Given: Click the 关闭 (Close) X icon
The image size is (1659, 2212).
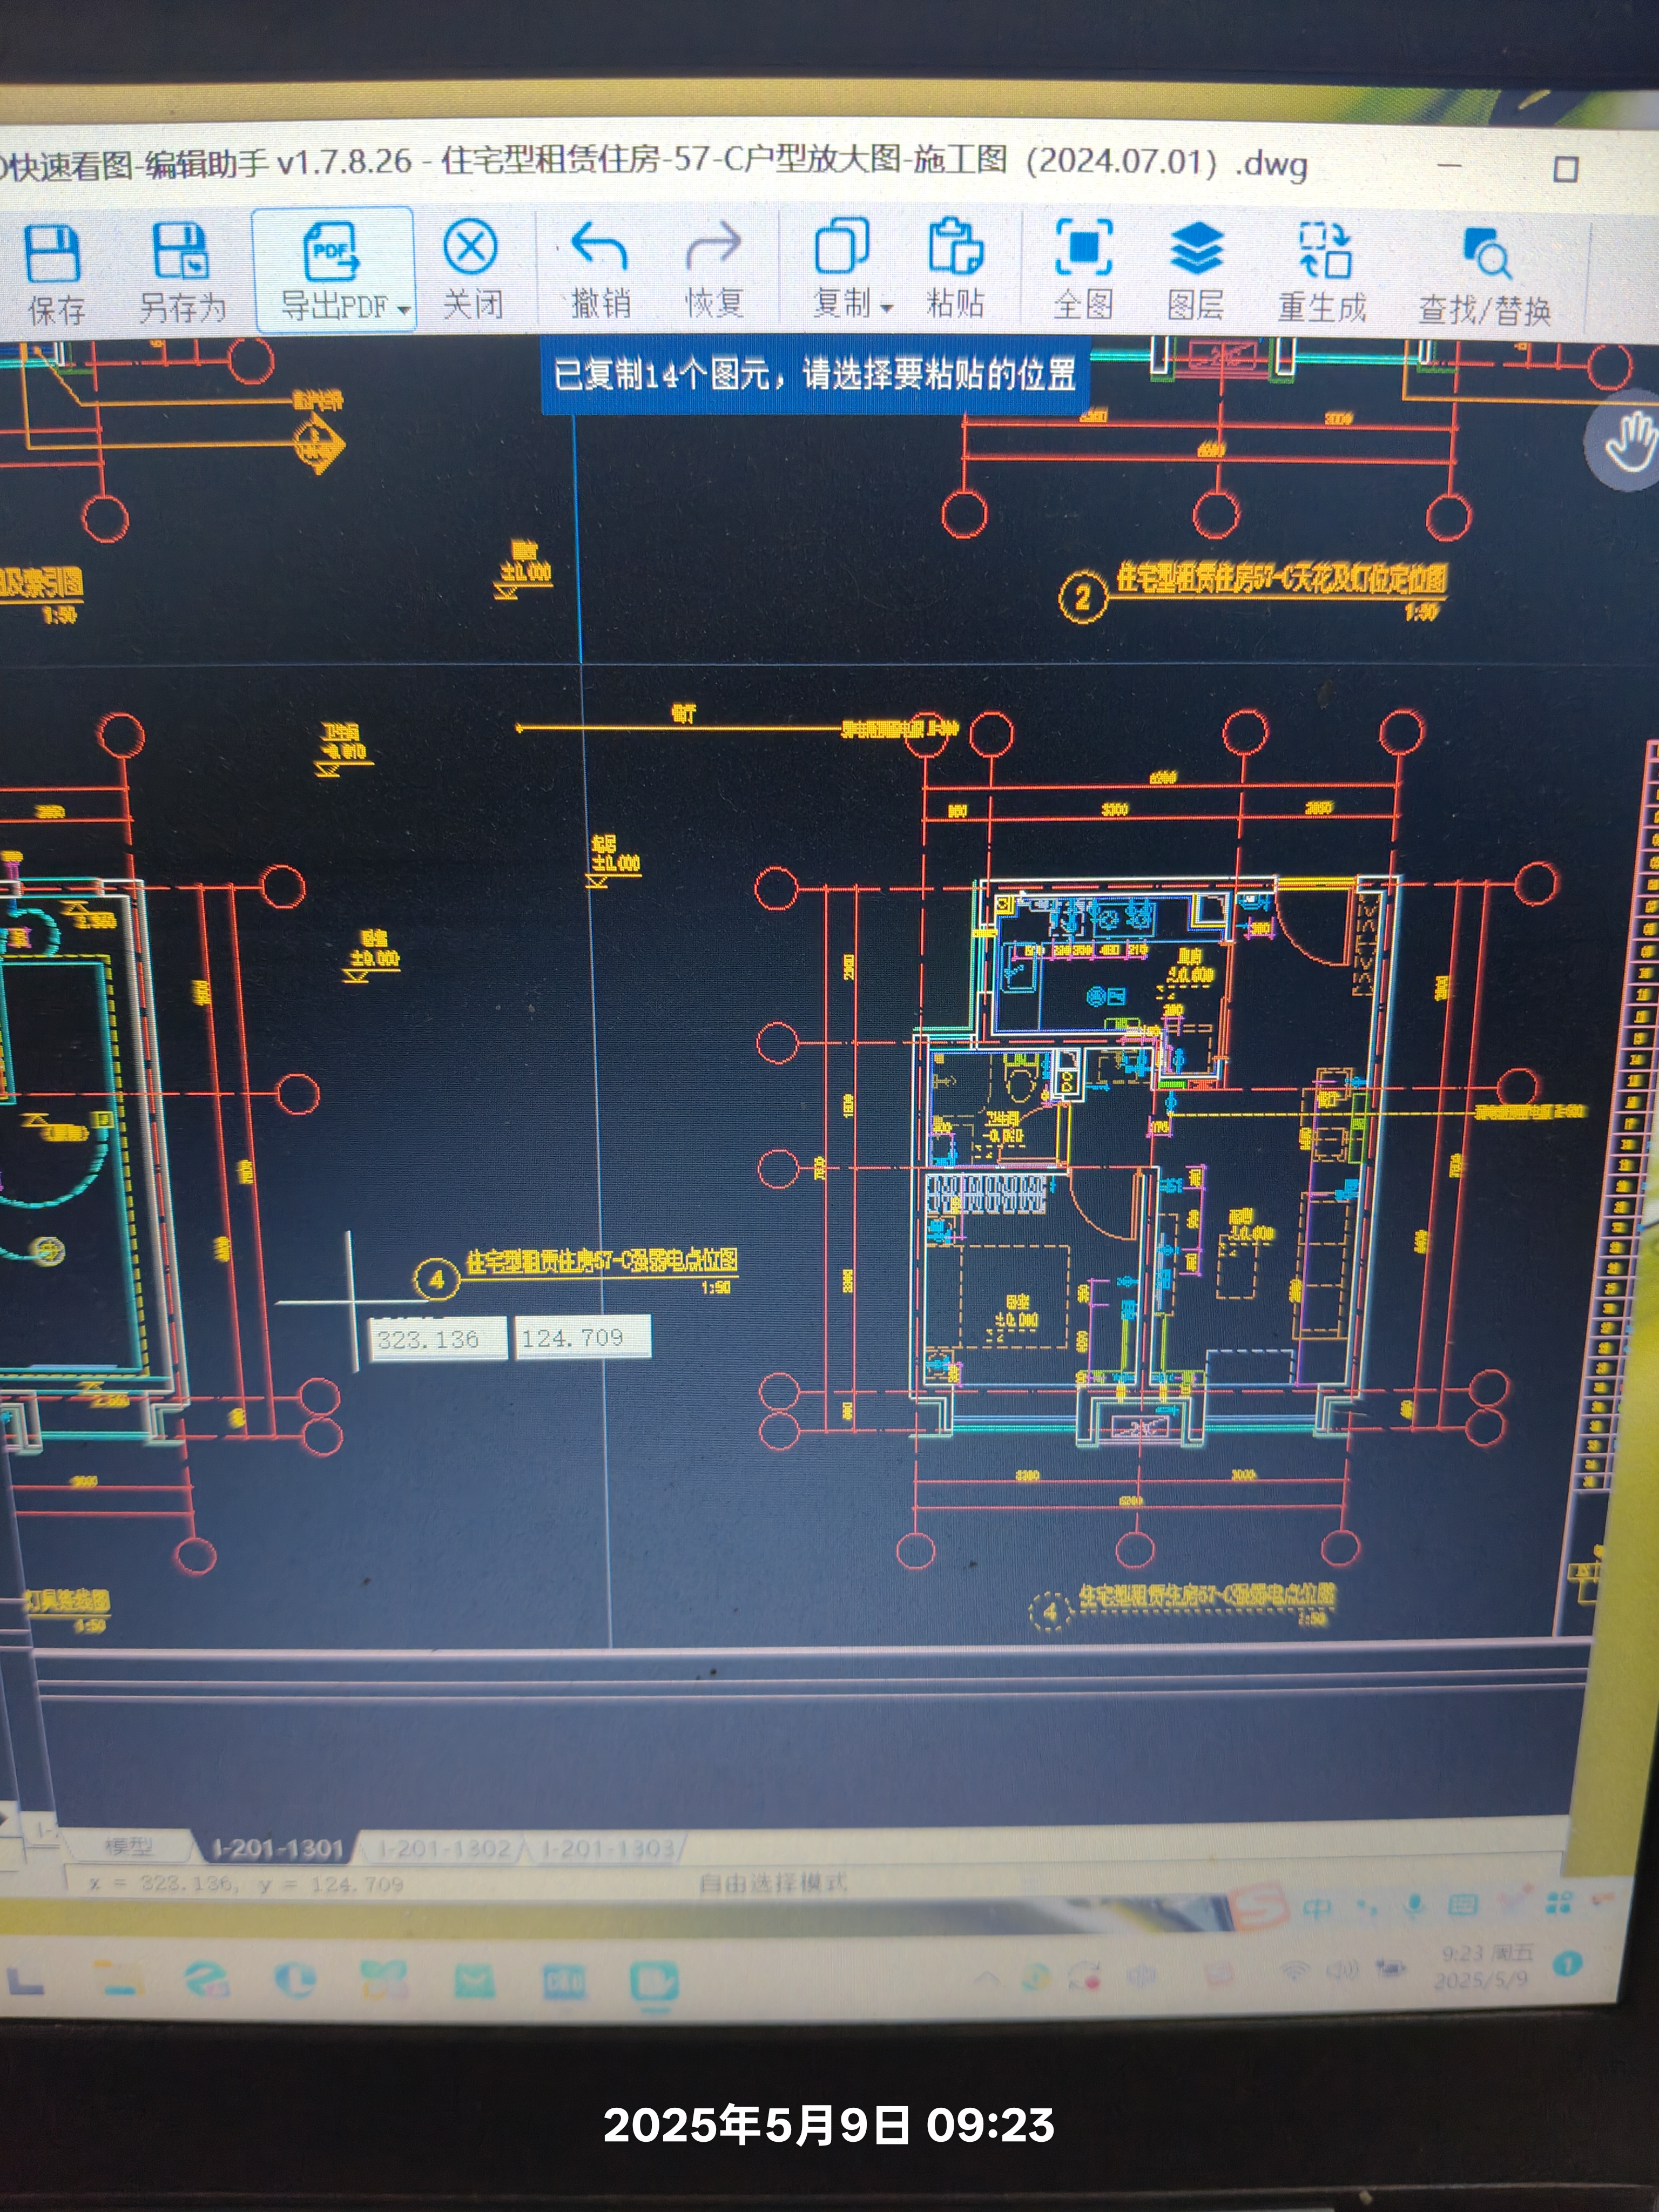Looking at the screenshot, I should pyautogui.click(x=470, y=247).
